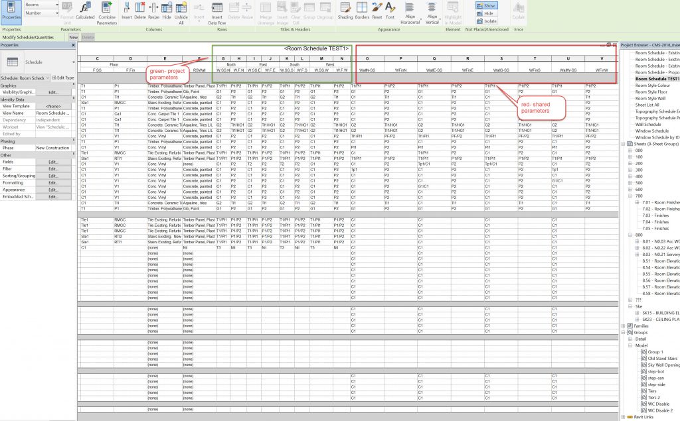The image size is (680, 421).
Task: Click the View Name input field
Action: pyautogui.click(x=53, y=113)
